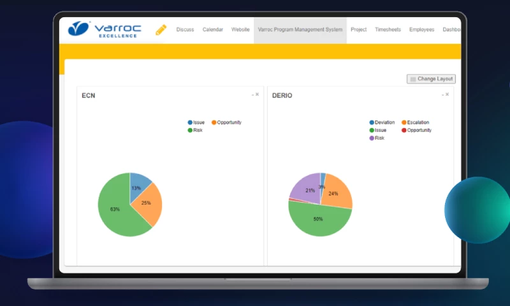
Task: Toggle the Risk series in ECN legend
Action: tap(194, 130)
